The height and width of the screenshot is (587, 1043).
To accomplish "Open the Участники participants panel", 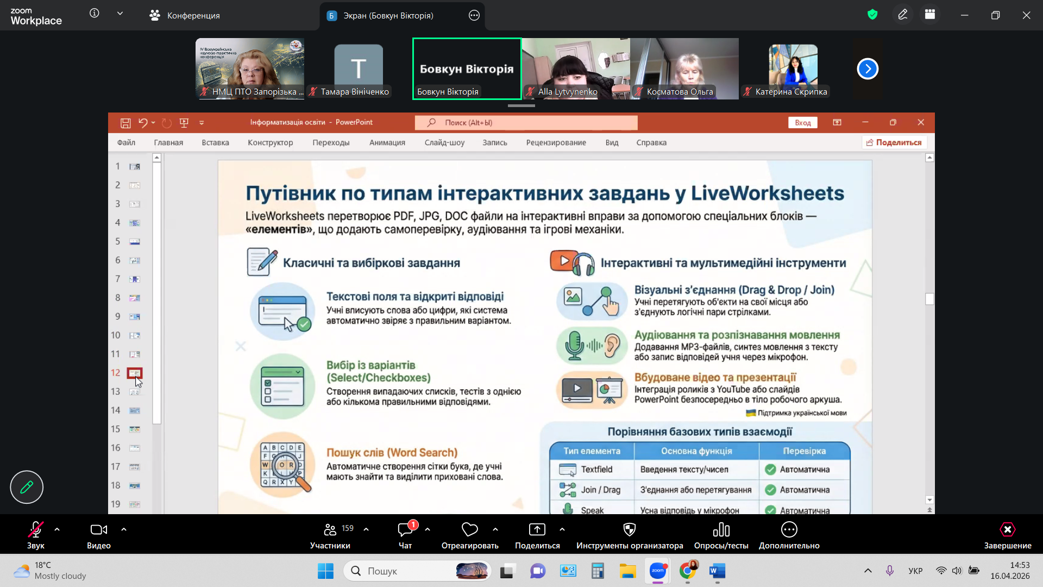I will [330, 535].
